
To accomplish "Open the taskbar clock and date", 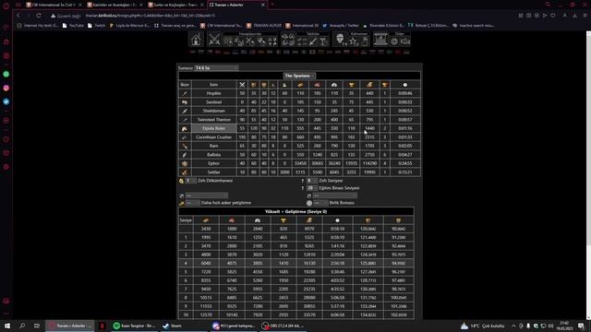I will pyautogui.click(x=564, y=326).
